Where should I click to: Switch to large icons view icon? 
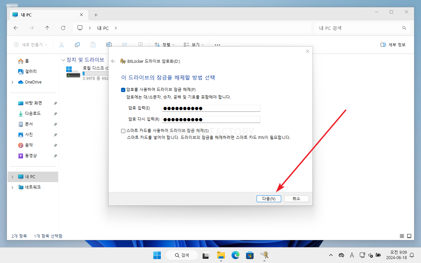point(409,236)
